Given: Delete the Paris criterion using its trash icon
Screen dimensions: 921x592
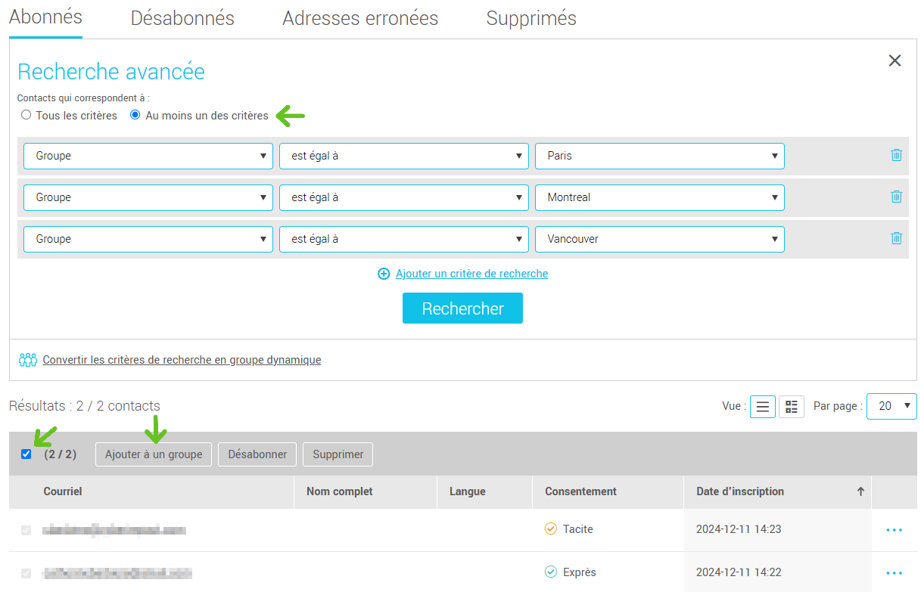Looking at the screenshot, I should 896,155.
